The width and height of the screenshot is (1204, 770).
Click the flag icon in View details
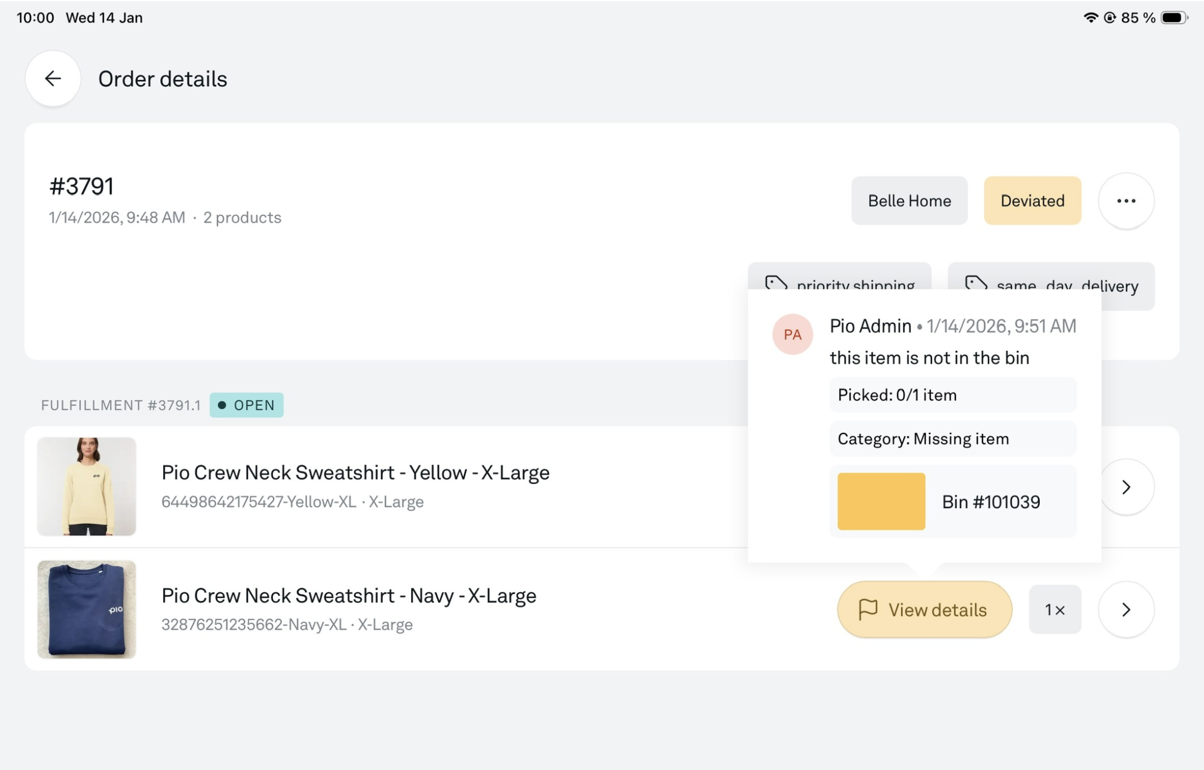(x=867, y=609)
